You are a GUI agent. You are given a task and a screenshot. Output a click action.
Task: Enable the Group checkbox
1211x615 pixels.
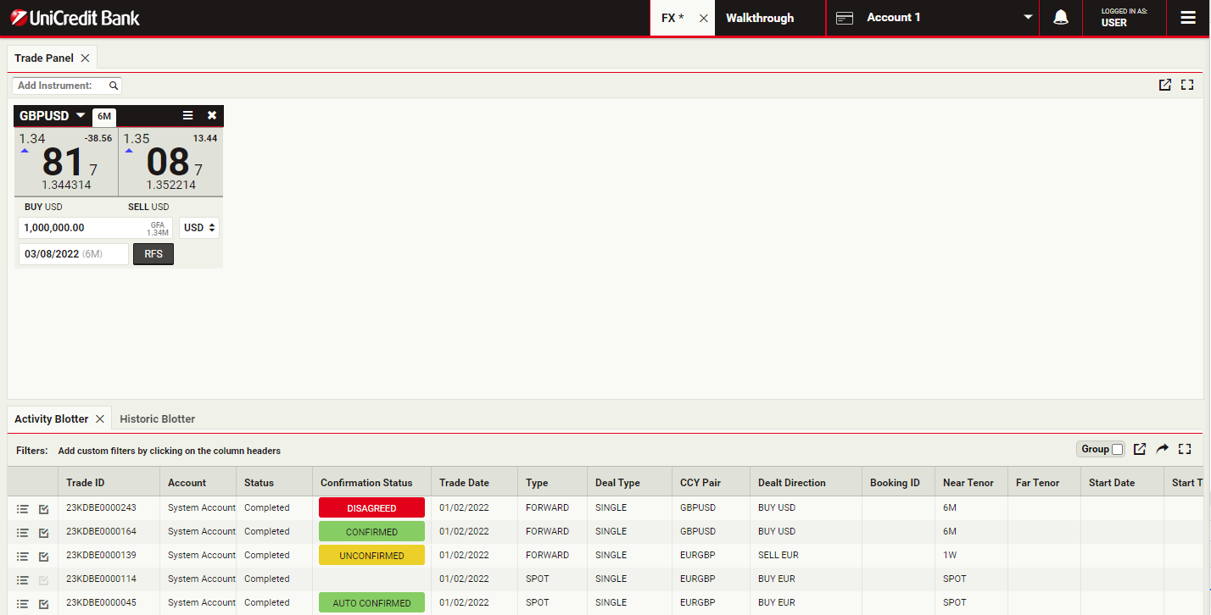[1117, 449]
